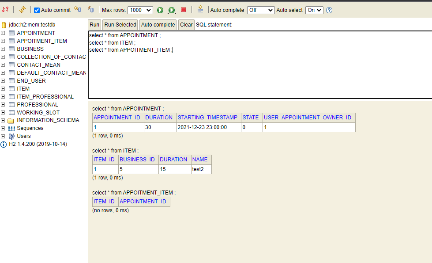Expand the WORKING_SLOT table node

3,113
